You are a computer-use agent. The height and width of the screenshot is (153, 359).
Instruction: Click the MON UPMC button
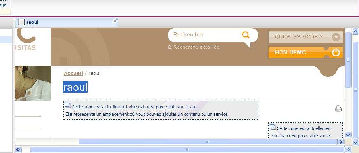[x=306, y=52]
